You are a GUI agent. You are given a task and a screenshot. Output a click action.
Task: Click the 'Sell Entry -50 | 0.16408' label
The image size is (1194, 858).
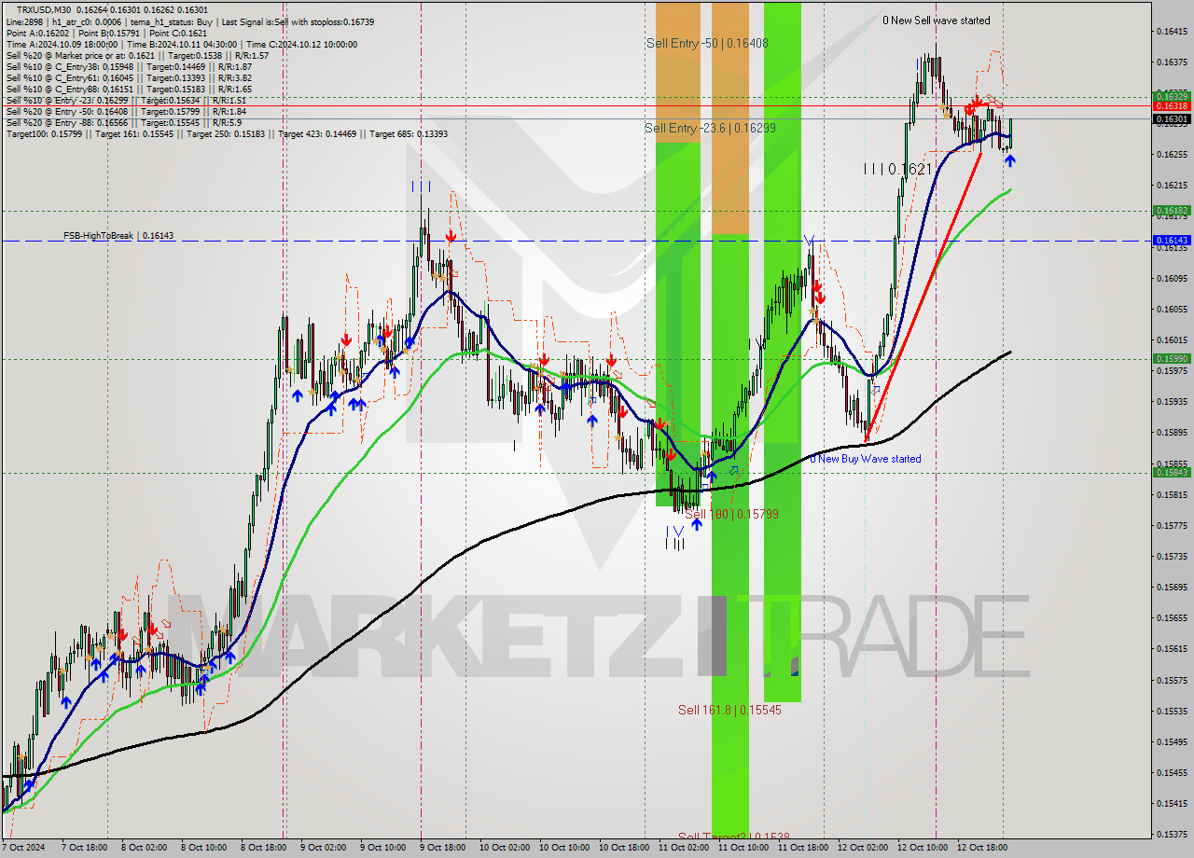click(707, 43)
